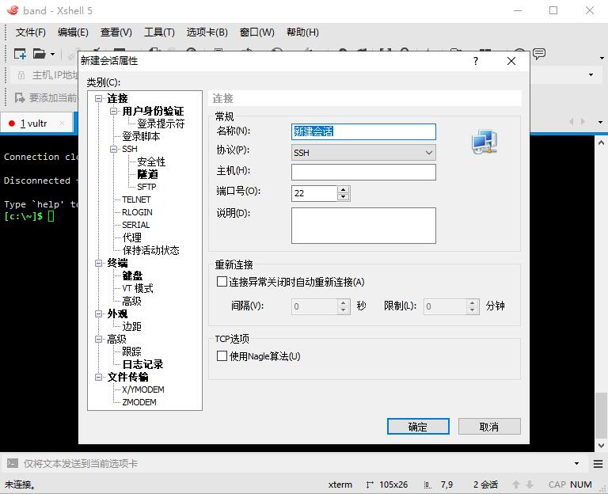Click the network computers icon in the dialog
Image resolution: width=608 pixels, height=494 pixels.
click(484, 142)
